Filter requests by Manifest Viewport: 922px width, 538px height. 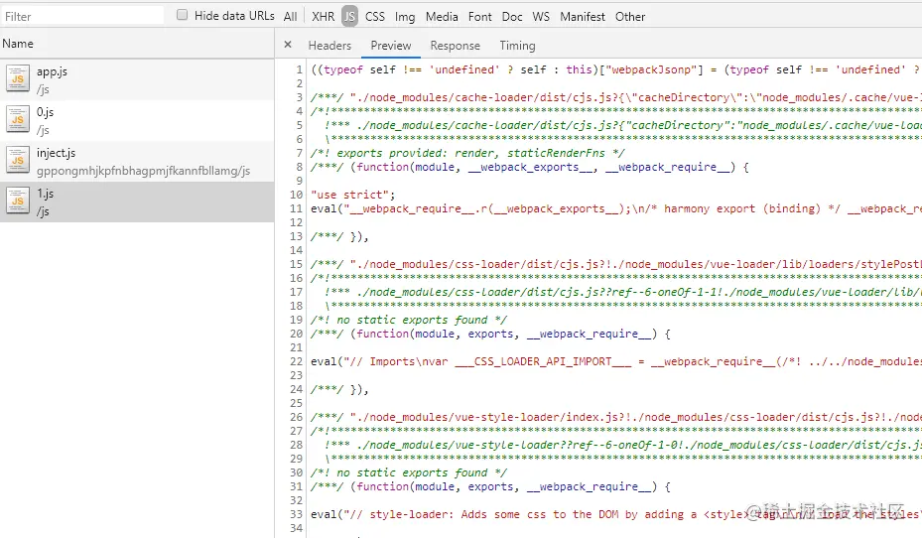583,17
